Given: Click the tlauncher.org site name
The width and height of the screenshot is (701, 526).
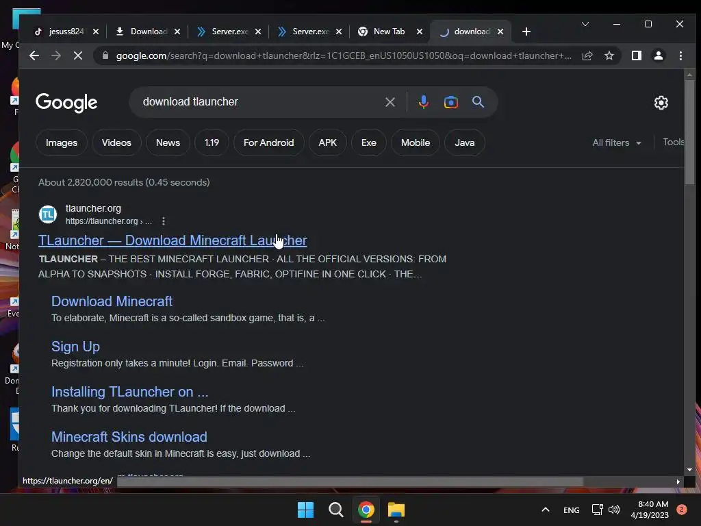Looking at the screenshot, I should [x=93, y=208].
